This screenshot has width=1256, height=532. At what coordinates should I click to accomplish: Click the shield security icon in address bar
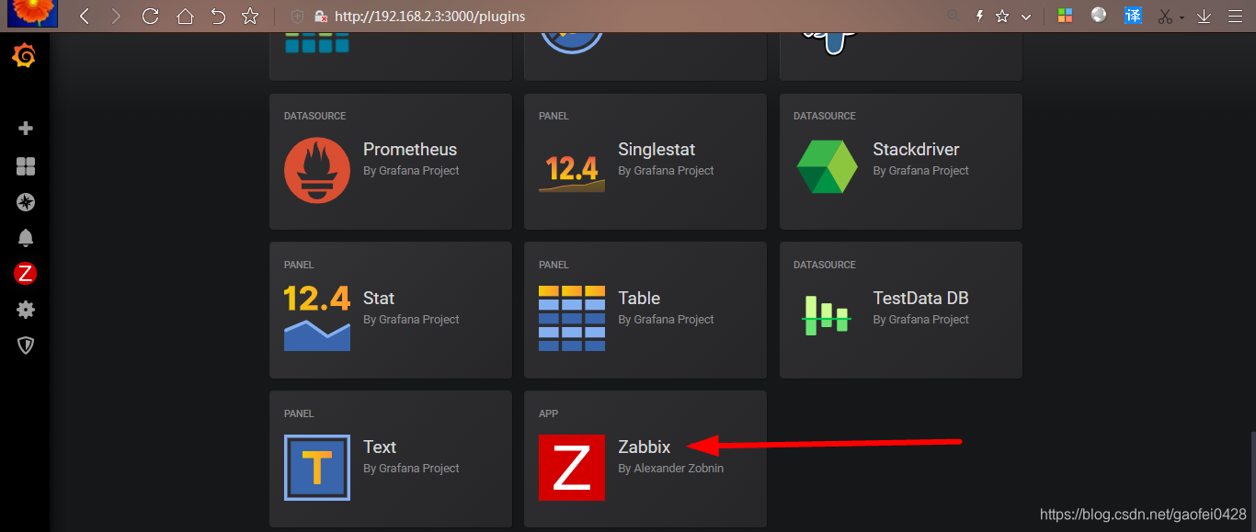click(x=297, y=17)
